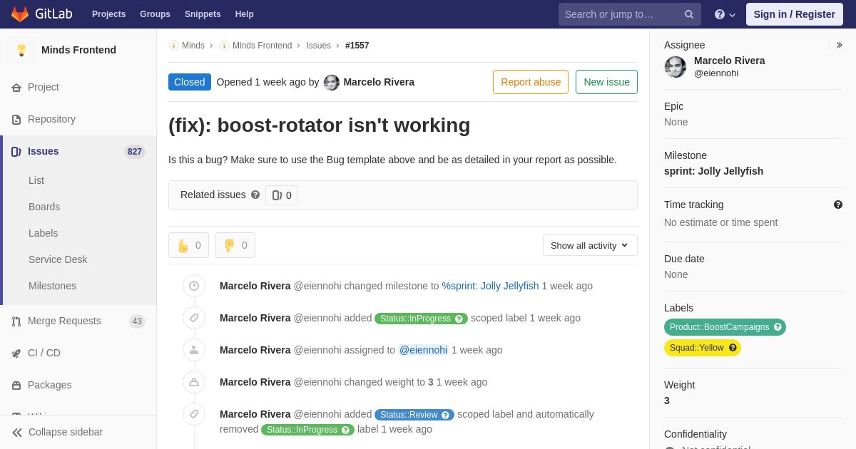
Task: Click Marcelo Rivera's avatar in assignee panel
Action: tap(676, 67)
